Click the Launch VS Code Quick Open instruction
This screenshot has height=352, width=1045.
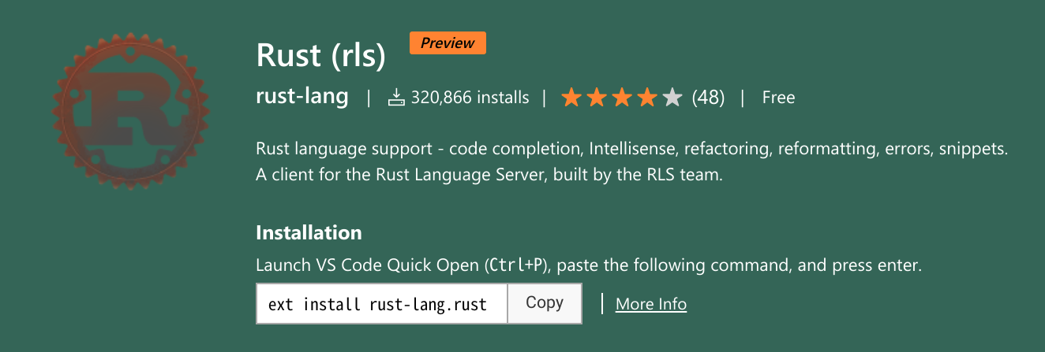pos(589,265)
